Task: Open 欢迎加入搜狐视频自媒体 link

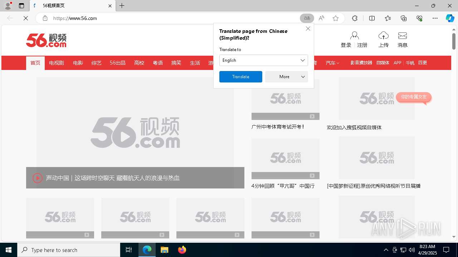Action: coord(354,127)
